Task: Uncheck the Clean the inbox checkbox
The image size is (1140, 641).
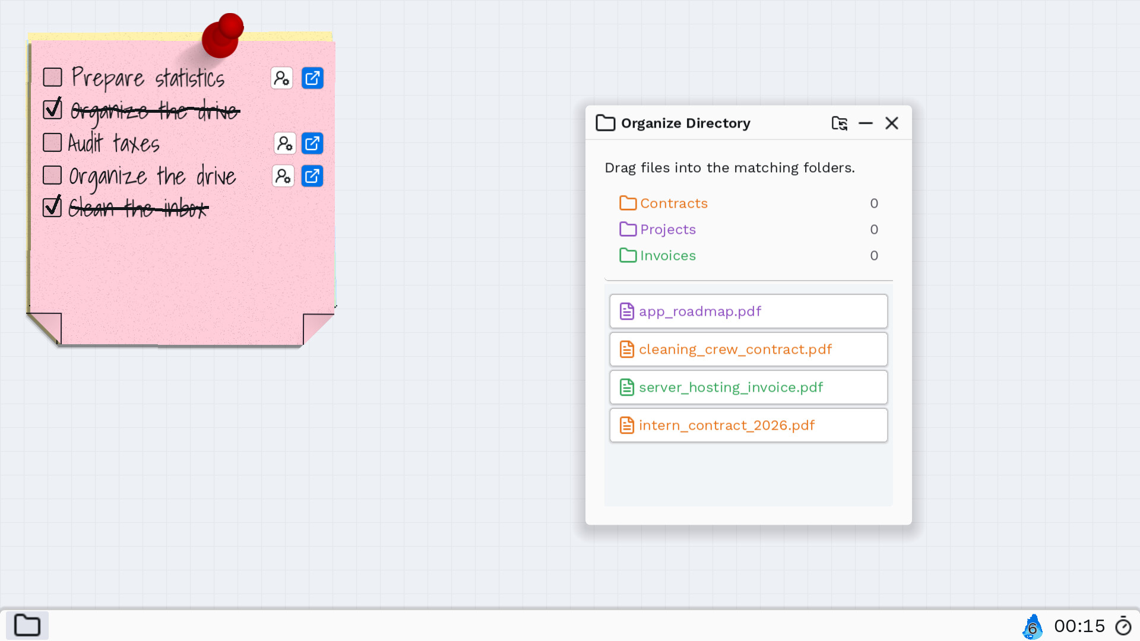Action: click(x=52, y=207)
